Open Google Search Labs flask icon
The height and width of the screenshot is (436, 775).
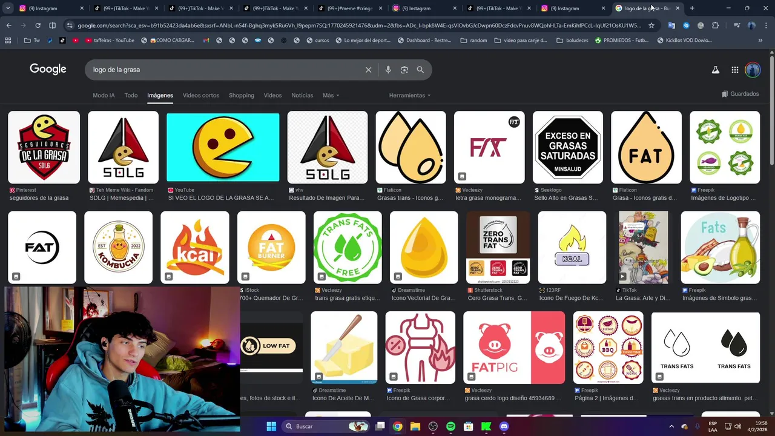coord(716,70)
